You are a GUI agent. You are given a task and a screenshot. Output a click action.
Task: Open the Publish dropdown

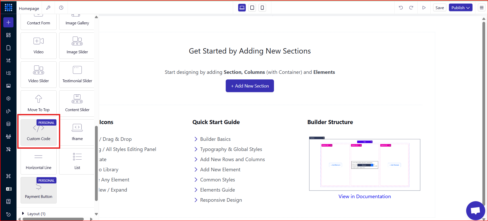tap(461, 8)
